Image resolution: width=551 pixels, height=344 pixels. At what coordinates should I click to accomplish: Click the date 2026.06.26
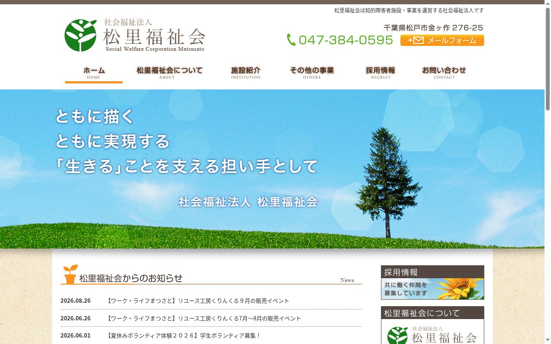(76, 319)
